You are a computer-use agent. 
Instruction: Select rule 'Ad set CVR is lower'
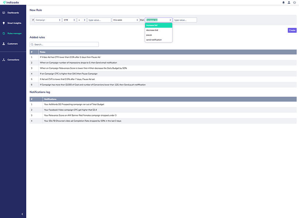(163, 79)
